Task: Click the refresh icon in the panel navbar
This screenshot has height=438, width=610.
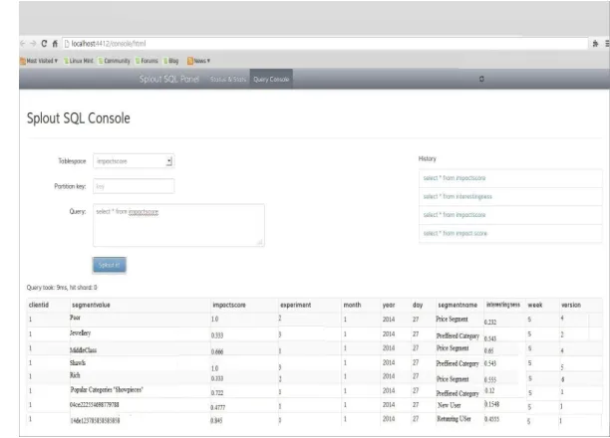Action: pyautogui.click(x=481, y=79)
